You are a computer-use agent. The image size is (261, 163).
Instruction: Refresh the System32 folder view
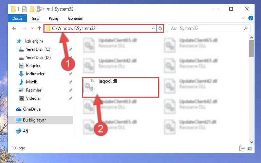(x=160, y=28)
